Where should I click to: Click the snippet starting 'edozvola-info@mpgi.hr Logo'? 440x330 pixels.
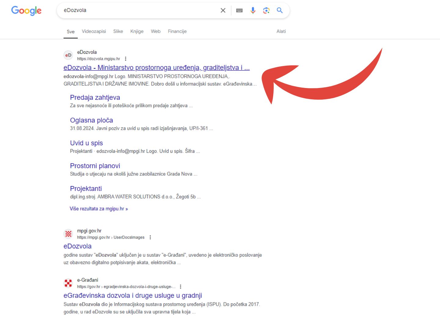tap(160, 80)
